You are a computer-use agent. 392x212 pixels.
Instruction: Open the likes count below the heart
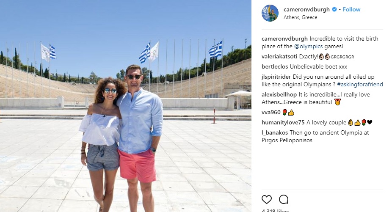[275, 210]
